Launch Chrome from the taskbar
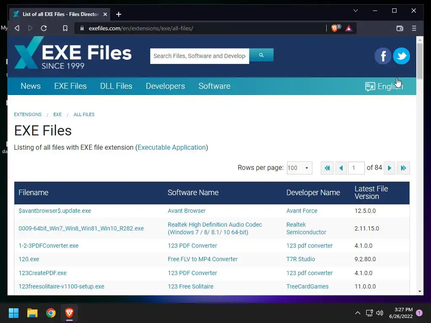 51,313
